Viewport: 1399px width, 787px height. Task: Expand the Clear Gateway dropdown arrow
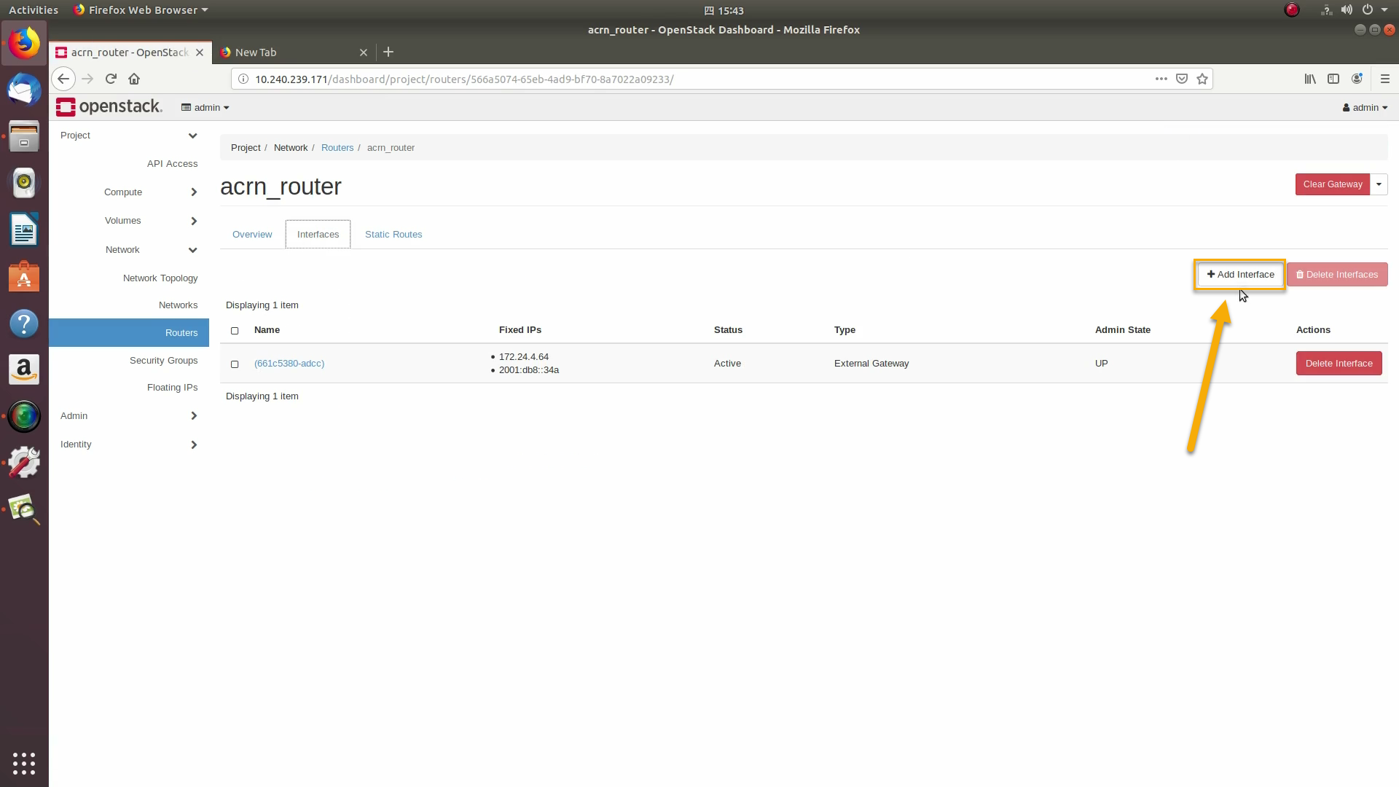click(1379, 184)
